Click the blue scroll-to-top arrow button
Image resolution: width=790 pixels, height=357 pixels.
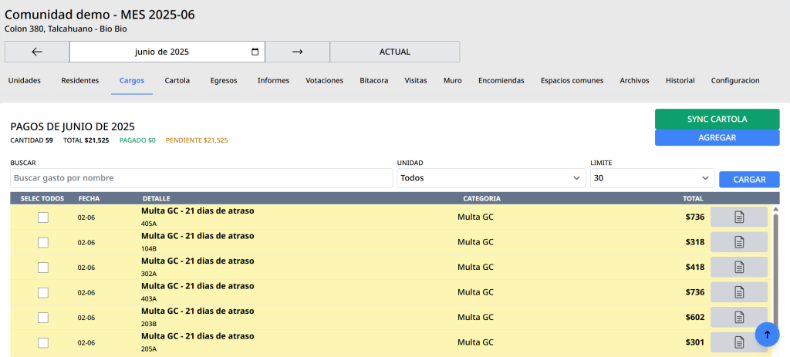[767, 334]
